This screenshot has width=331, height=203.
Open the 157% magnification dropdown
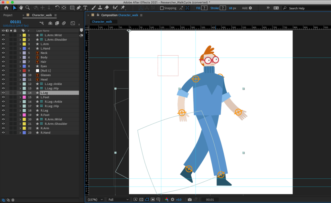click(95, 199)
